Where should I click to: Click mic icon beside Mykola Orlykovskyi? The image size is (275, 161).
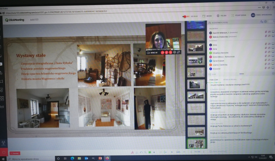click(266, 37)
